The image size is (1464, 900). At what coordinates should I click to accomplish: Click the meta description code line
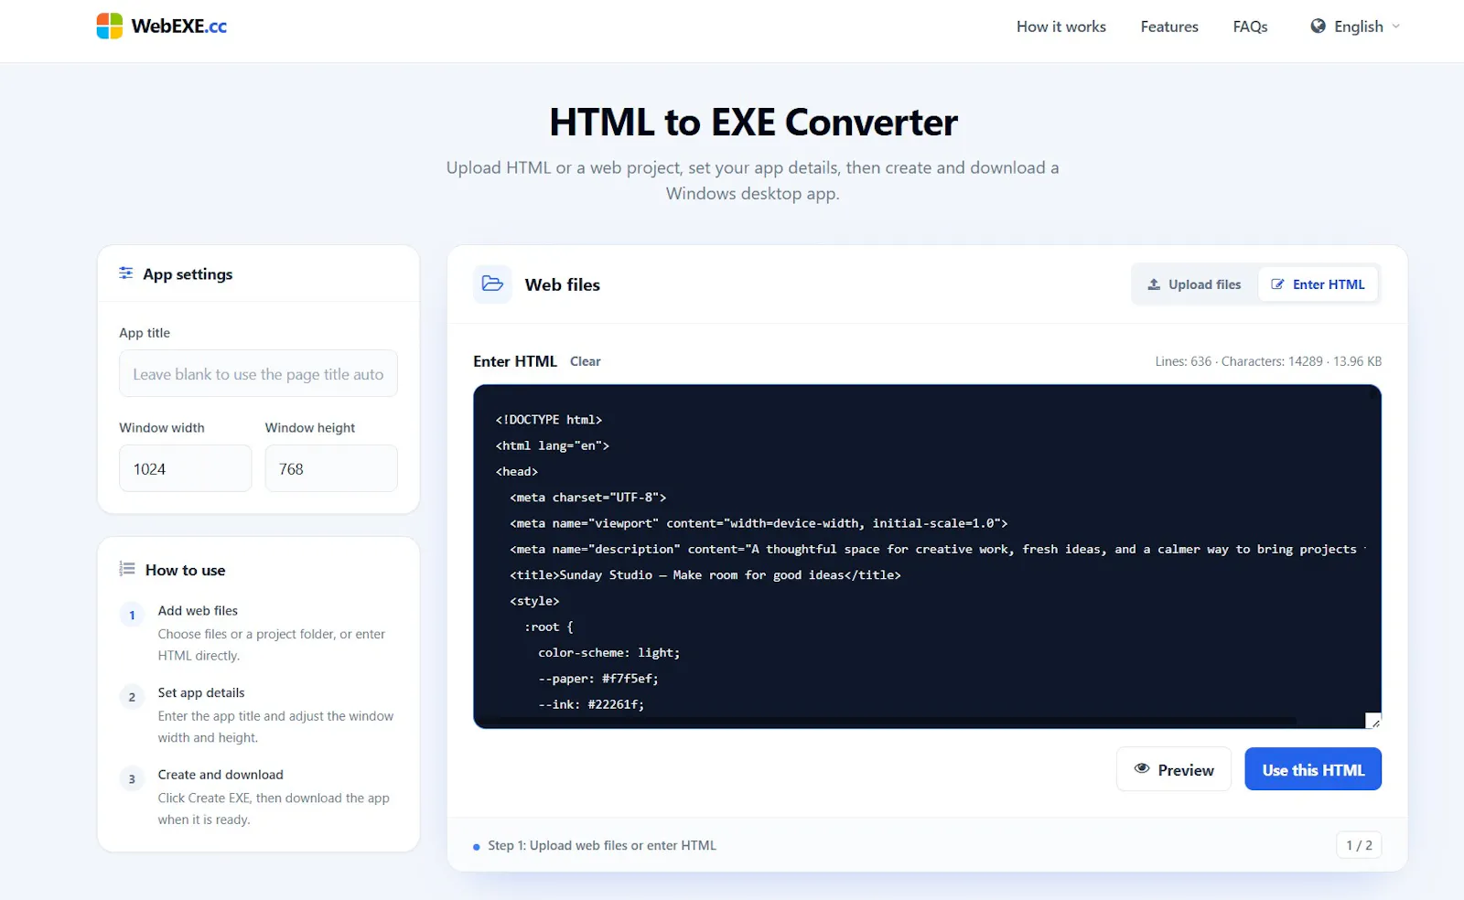[938, 549]
